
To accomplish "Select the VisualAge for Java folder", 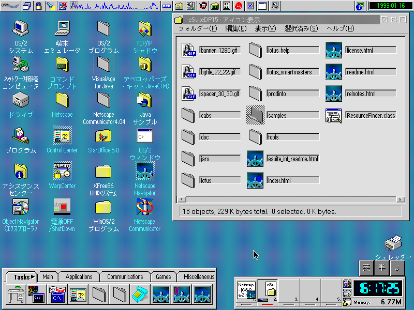I will click(103, 64).
